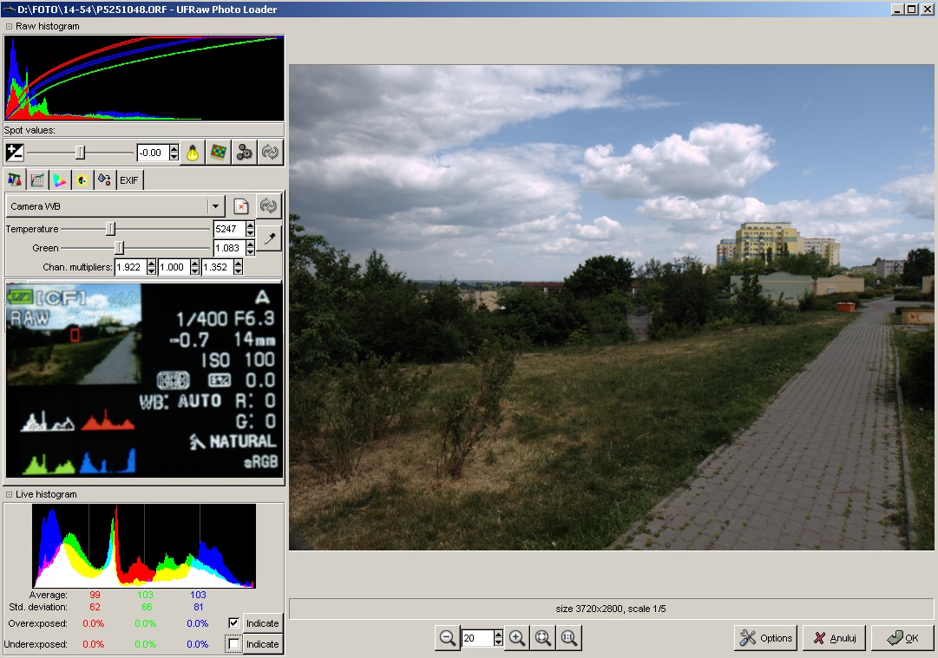Click the zoom to fit icon

point(543,638)
